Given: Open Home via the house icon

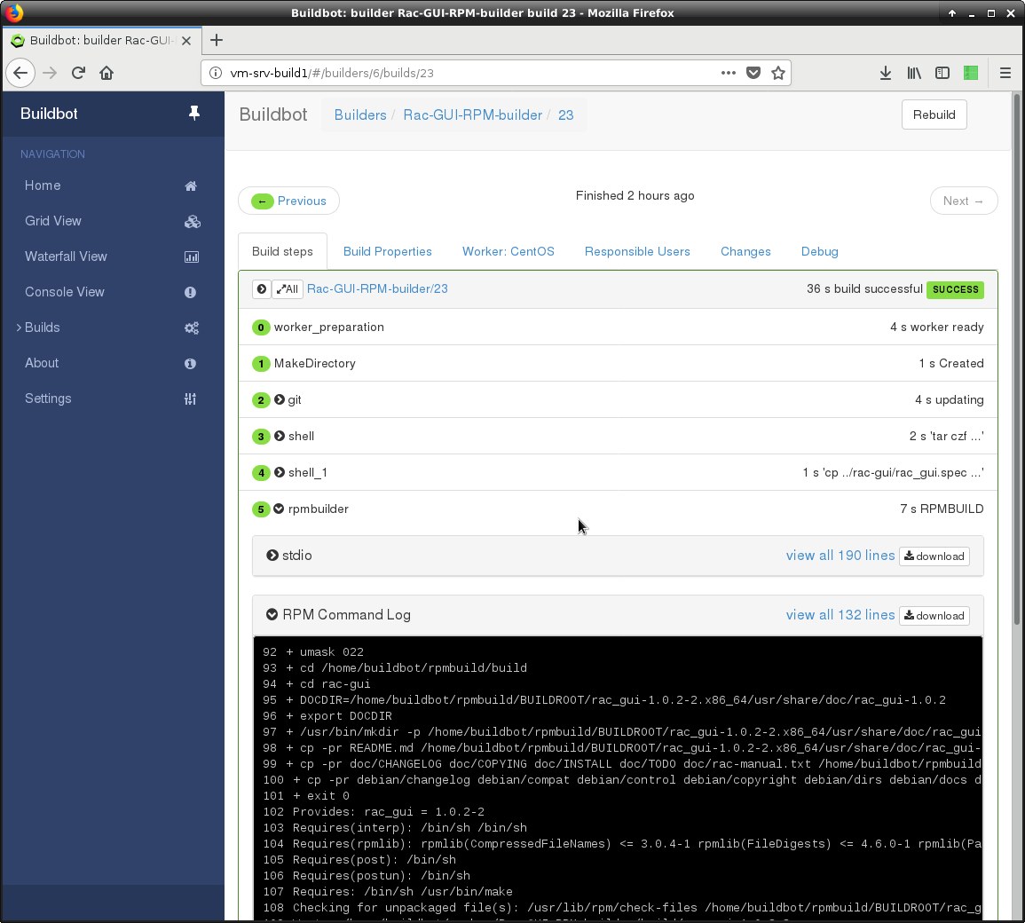Looking at the screenshot, I should click(191, 186).
